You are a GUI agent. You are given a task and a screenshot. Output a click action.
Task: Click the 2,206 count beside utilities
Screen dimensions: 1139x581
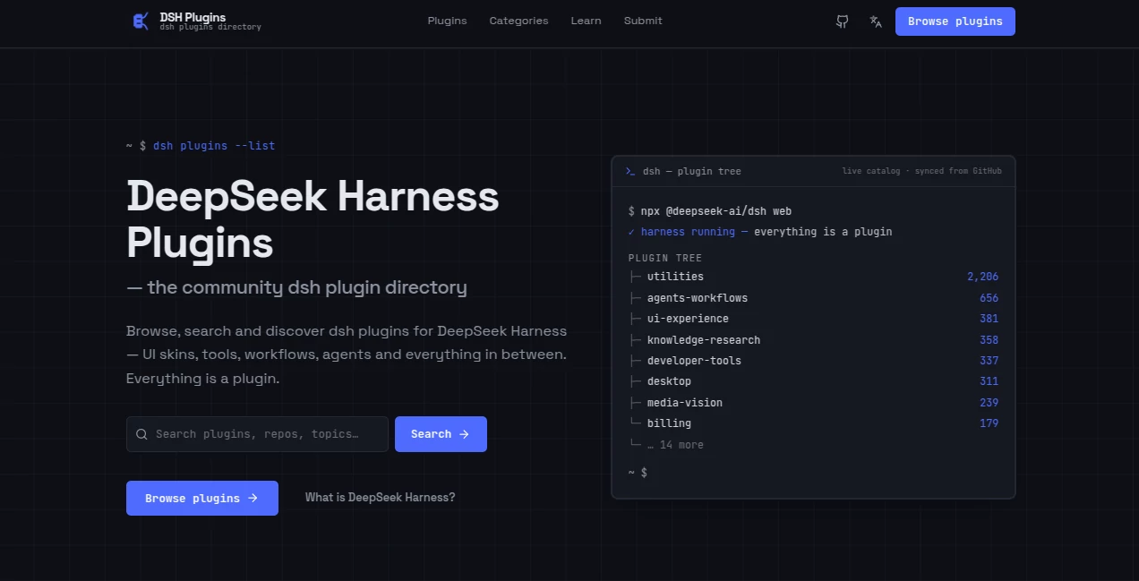[x=982, y=277]
